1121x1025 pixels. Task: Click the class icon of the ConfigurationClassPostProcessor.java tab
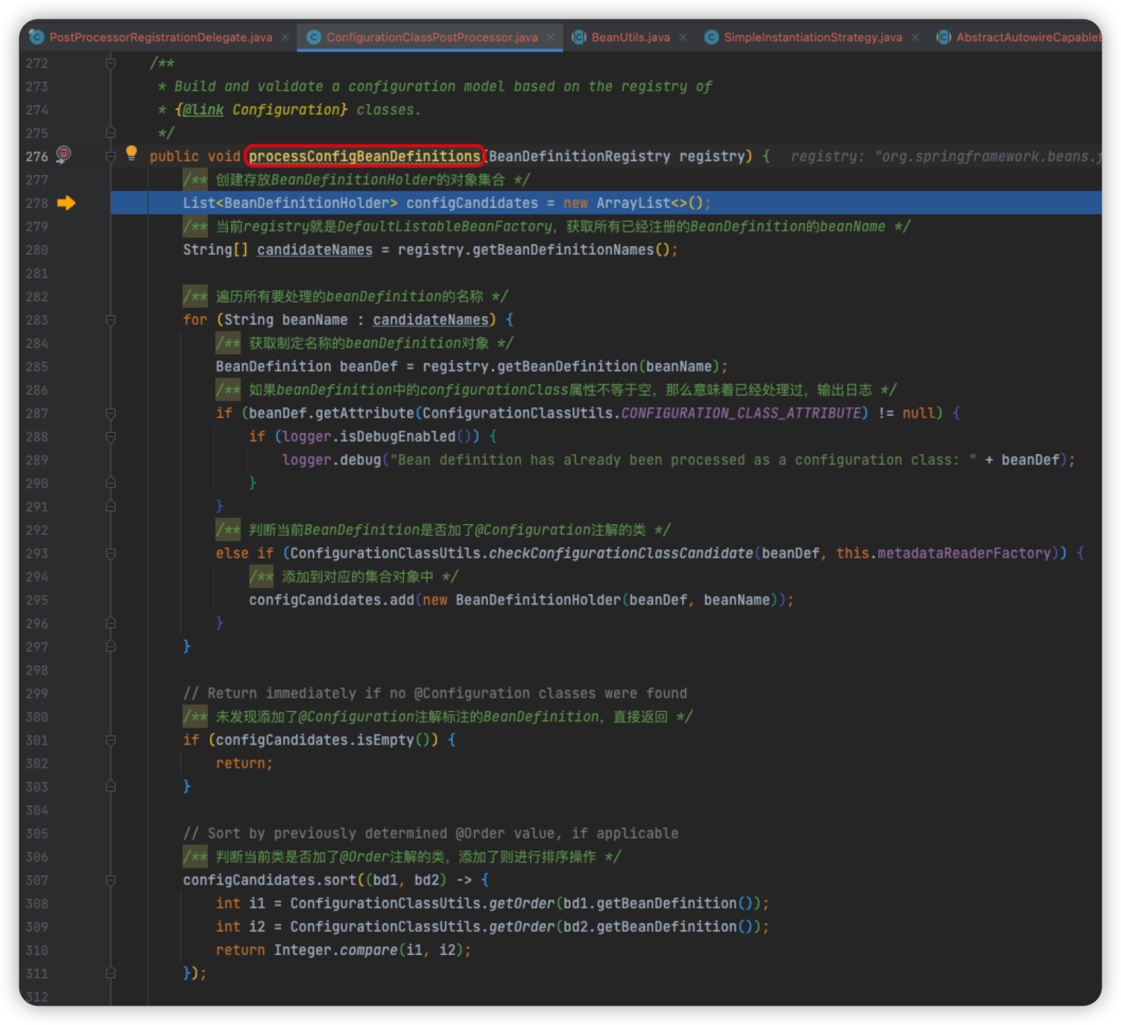(314, 37)
